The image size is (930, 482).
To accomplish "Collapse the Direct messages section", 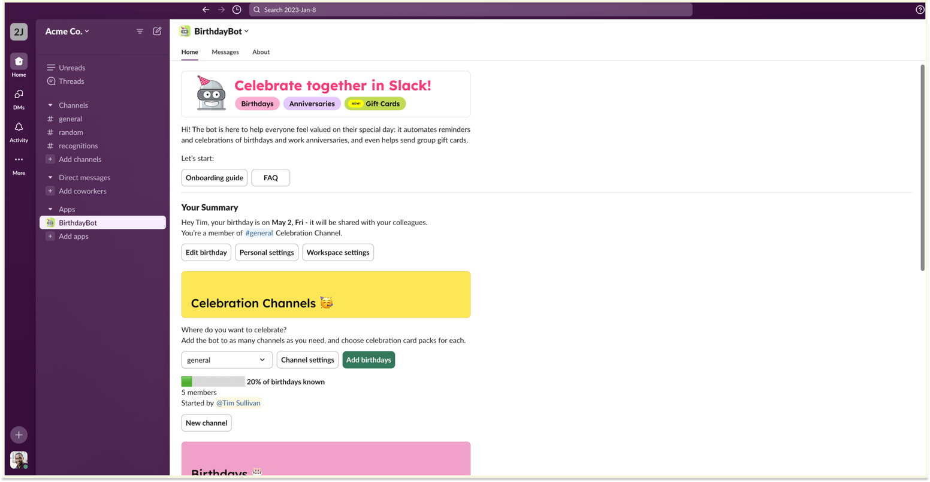I will (50, 178).
